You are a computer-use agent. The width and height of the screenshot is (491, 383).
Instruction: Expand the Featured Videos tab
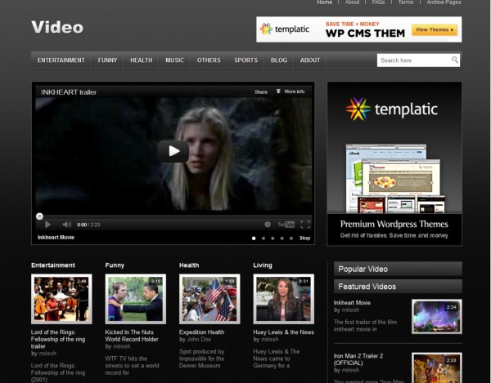pyautogui.click(x=398, y=287)
